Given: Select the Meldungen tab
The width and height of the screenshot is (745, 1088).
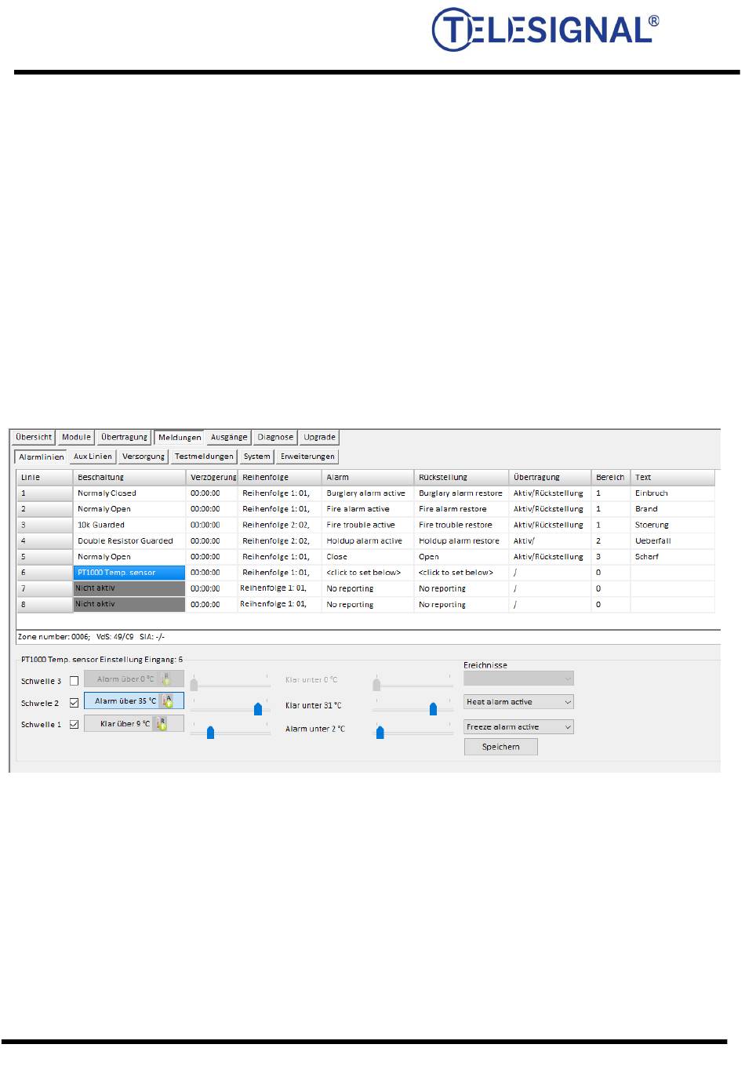Looking at the screenshot, I should click(x=180, y=438).
